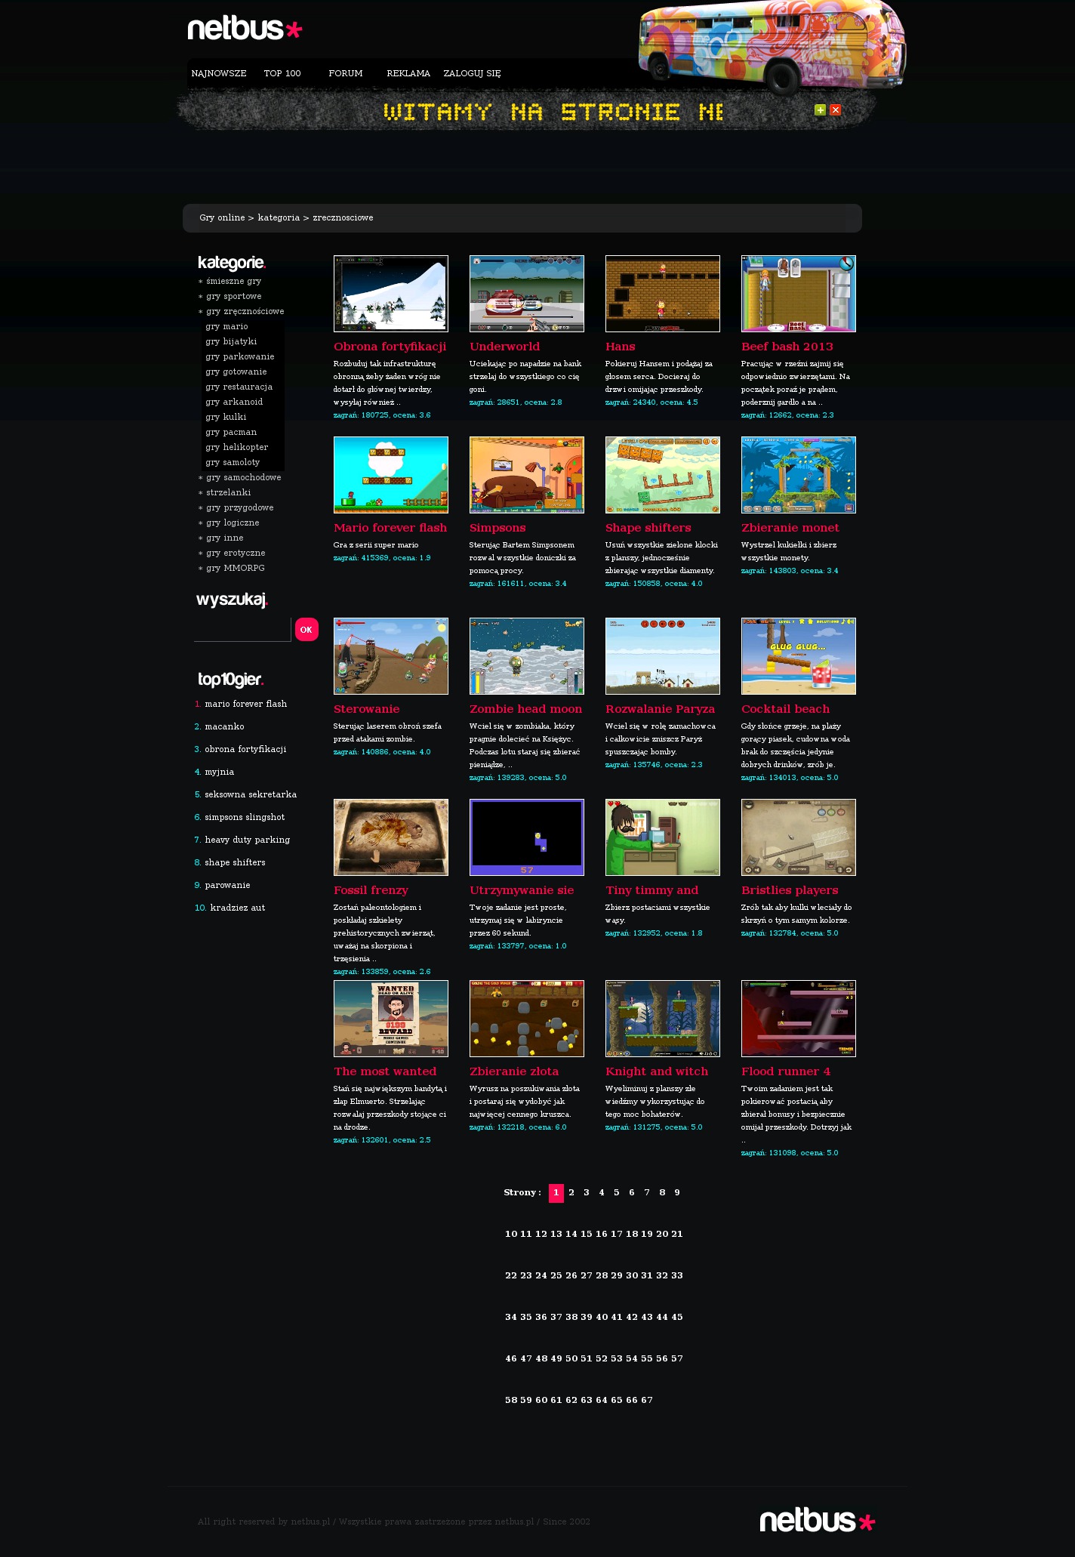Open the Cocktail beach game thumbnail

pos(798,656)
